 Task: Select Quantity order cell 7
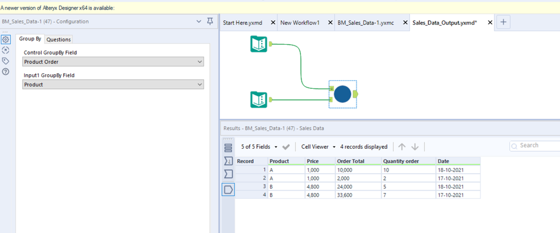[409, 195]
